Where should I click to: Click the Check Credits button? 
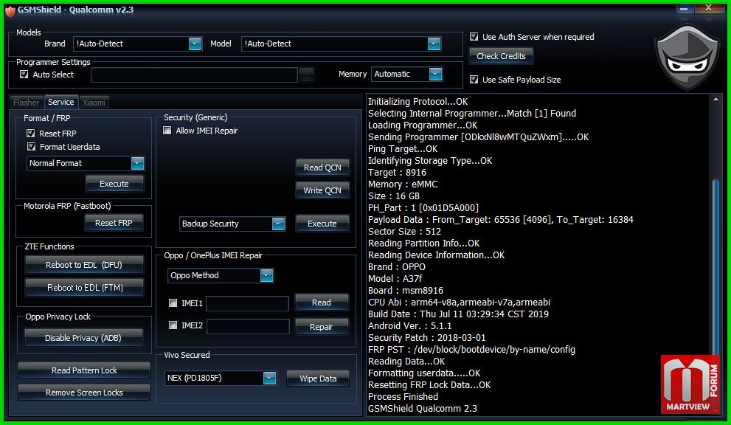[x=501, y=56]
